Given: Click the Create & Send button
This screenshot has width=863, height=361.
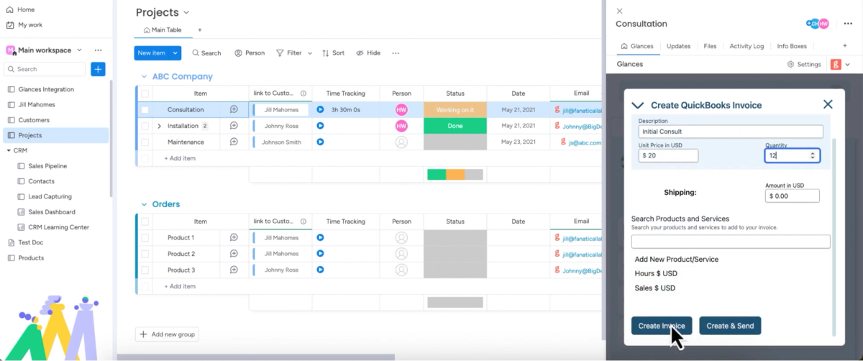Looking at the screenshot, I should [x=730, y=326].
